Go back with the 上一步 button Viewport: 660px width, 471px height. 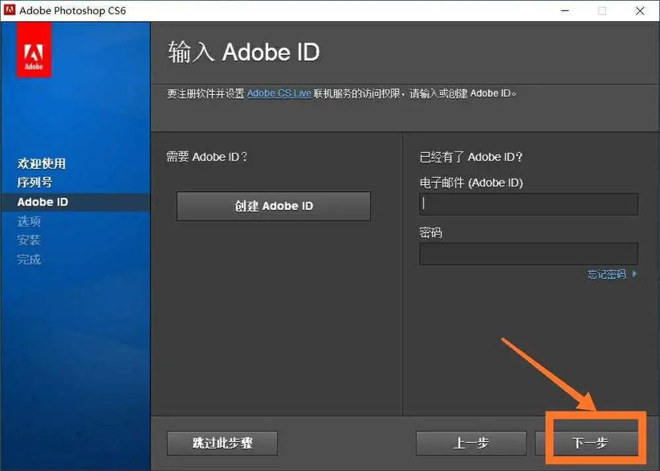point(471,443)
